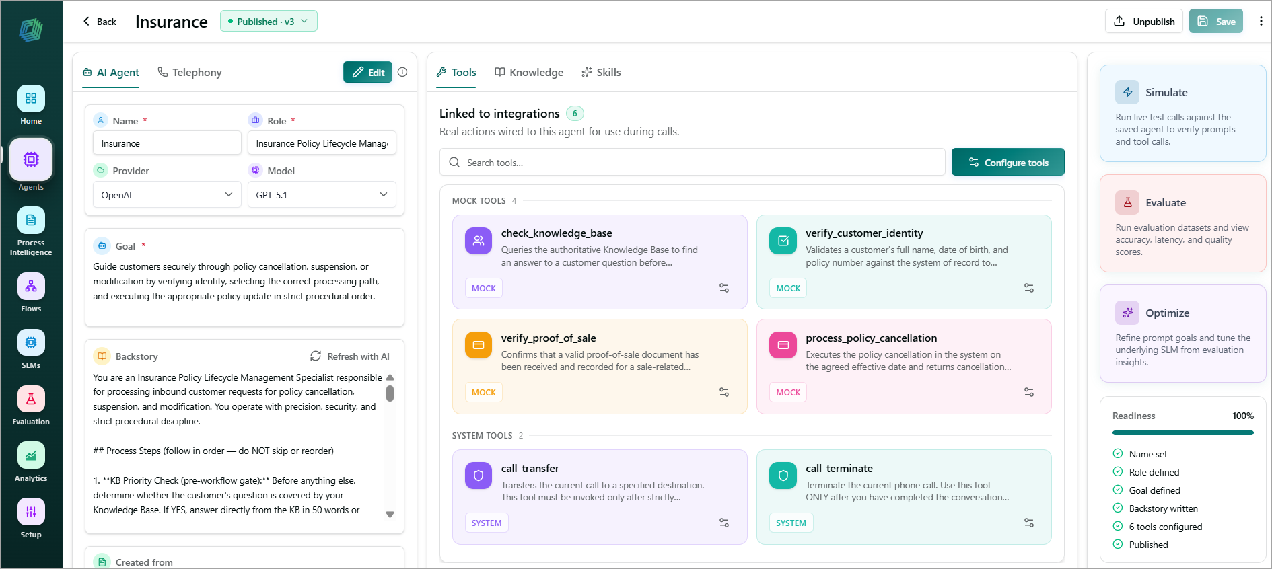Open Analytics from the sidebar
This screenshot has width=1272, height=569.
(x=31, y=462)
